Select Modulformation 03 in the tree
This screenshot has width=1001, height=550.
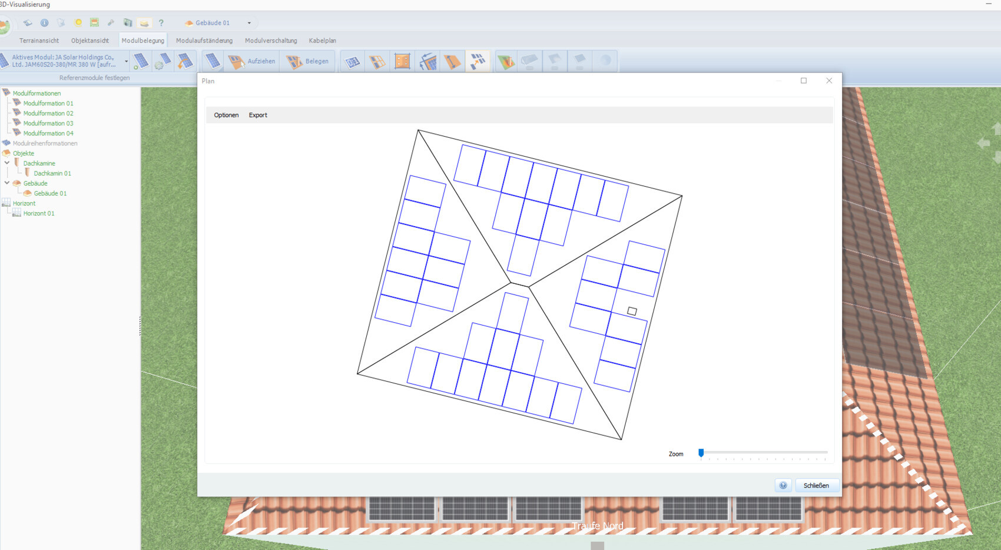(48, 123)
